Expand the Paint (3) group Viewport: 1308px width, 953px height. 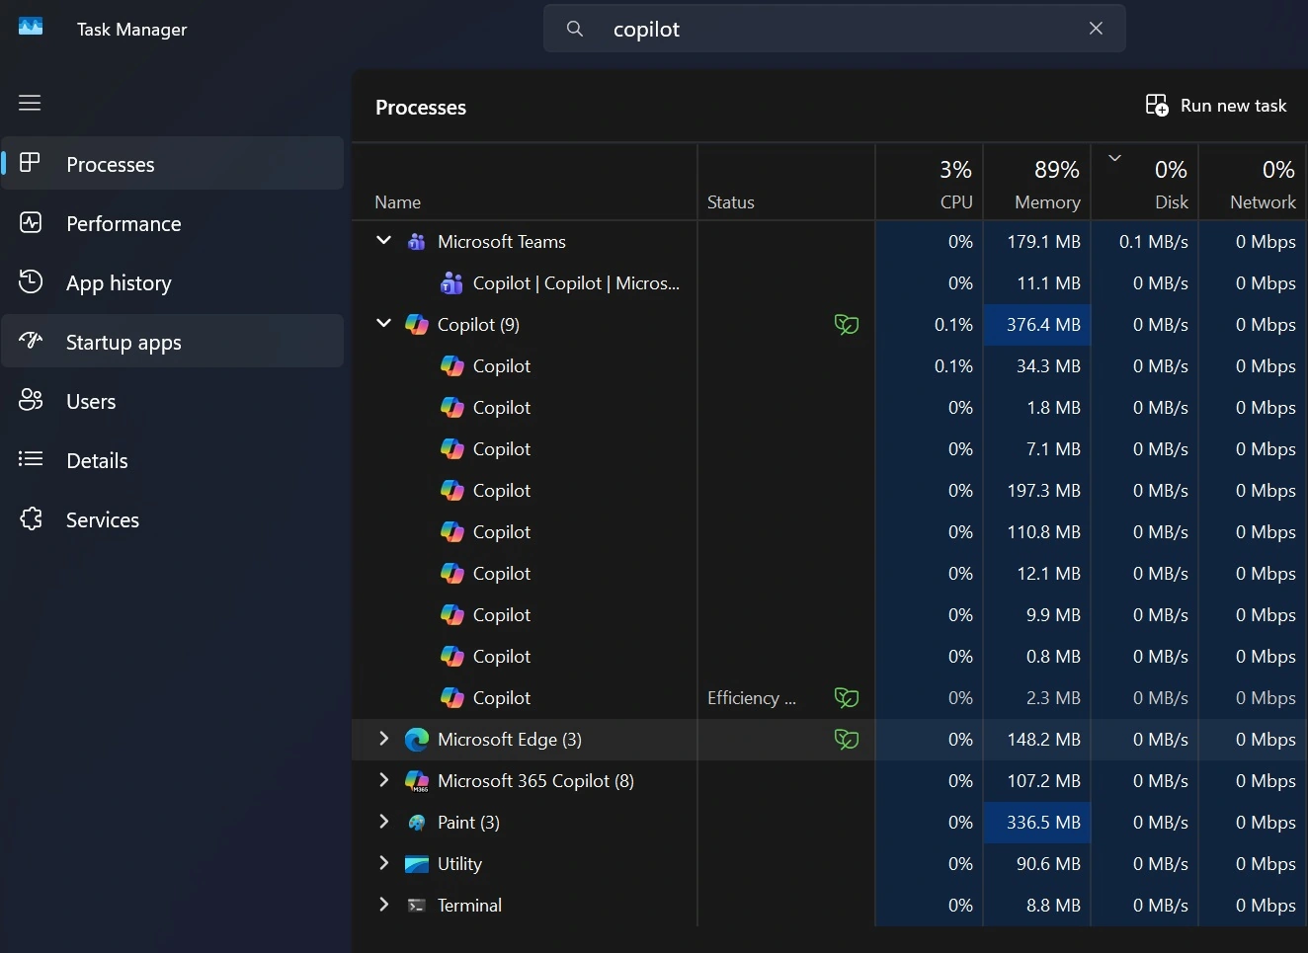pyautogui.click(x=383, y=822)
